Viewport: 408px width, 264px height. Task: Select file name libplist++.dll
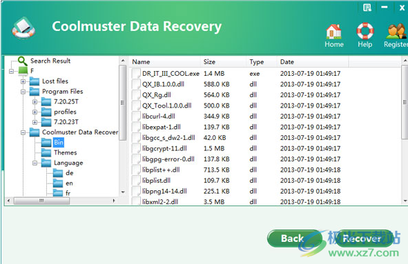[x=161, y=170]
